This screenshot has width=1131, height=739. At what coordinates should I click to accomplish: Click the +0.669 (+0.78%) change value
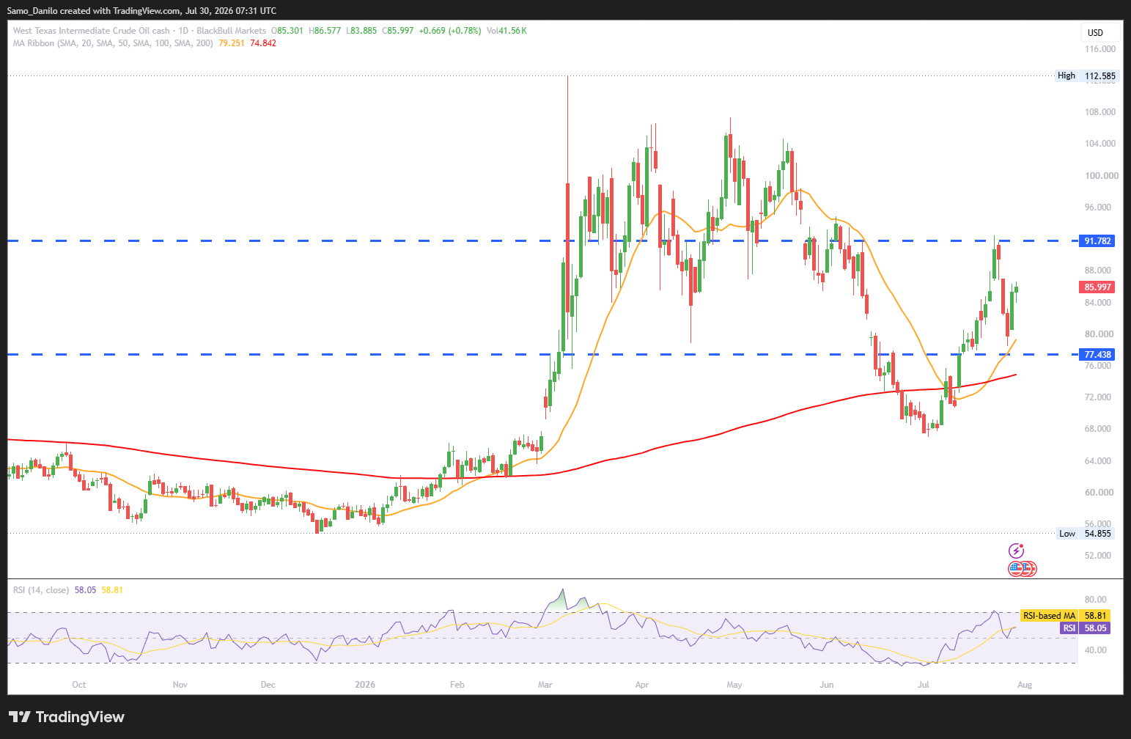[450, 31]
